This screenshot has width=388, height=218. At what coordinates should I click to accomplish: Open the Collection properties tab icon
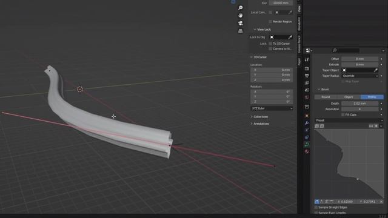(x=307, y=107)
